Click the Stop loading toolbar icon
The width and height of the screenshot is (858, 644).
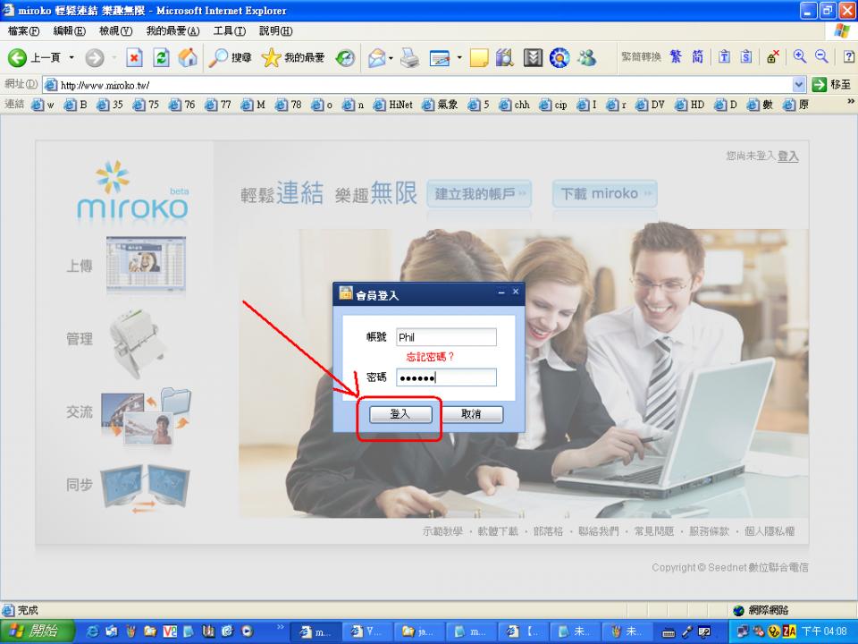pyautogui.click(x=136, y=58)
